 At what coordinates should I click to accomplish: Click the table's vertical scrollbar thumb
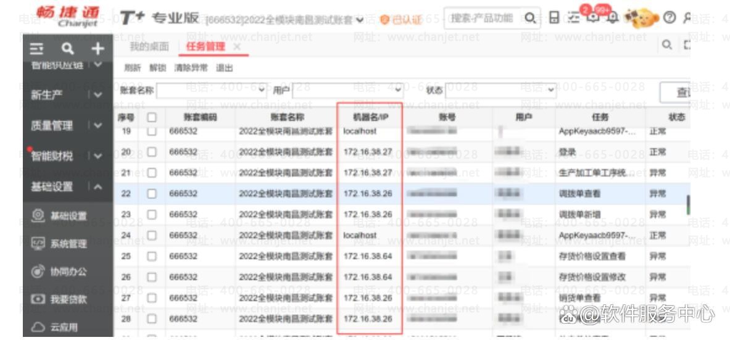point(688,205)
